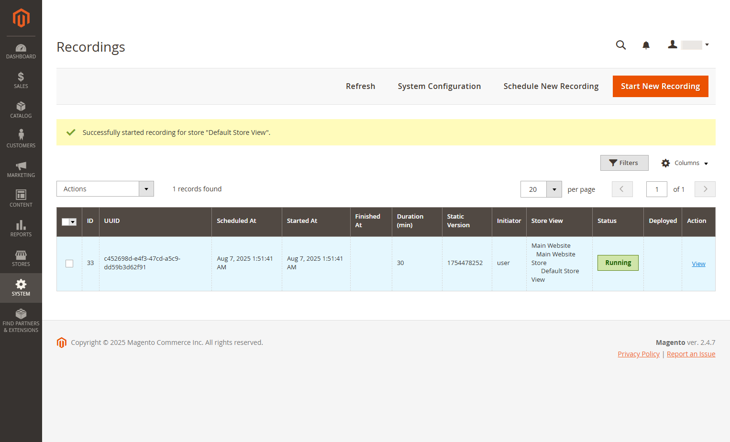Check the row checkbox for recording 33
730x442 pixels.
point(69,264)
